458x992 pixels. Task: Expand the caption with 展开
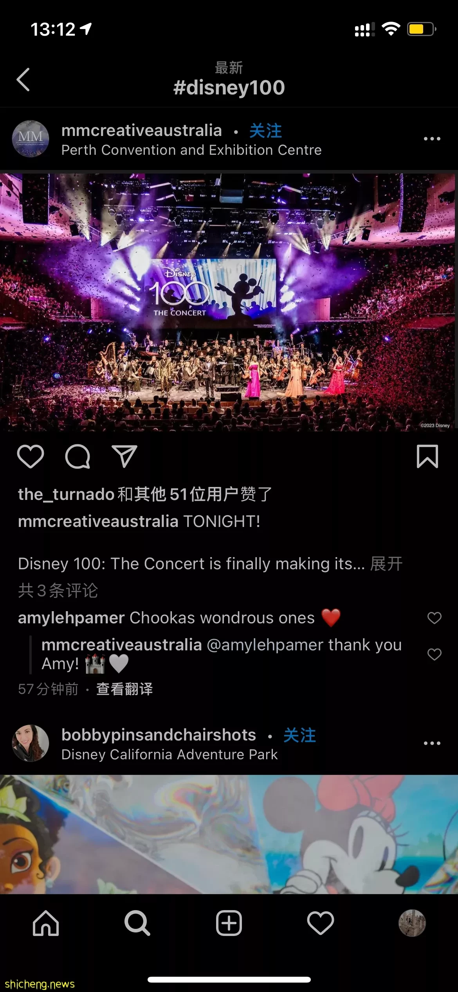pyautogui.click(x=386, y=564)
